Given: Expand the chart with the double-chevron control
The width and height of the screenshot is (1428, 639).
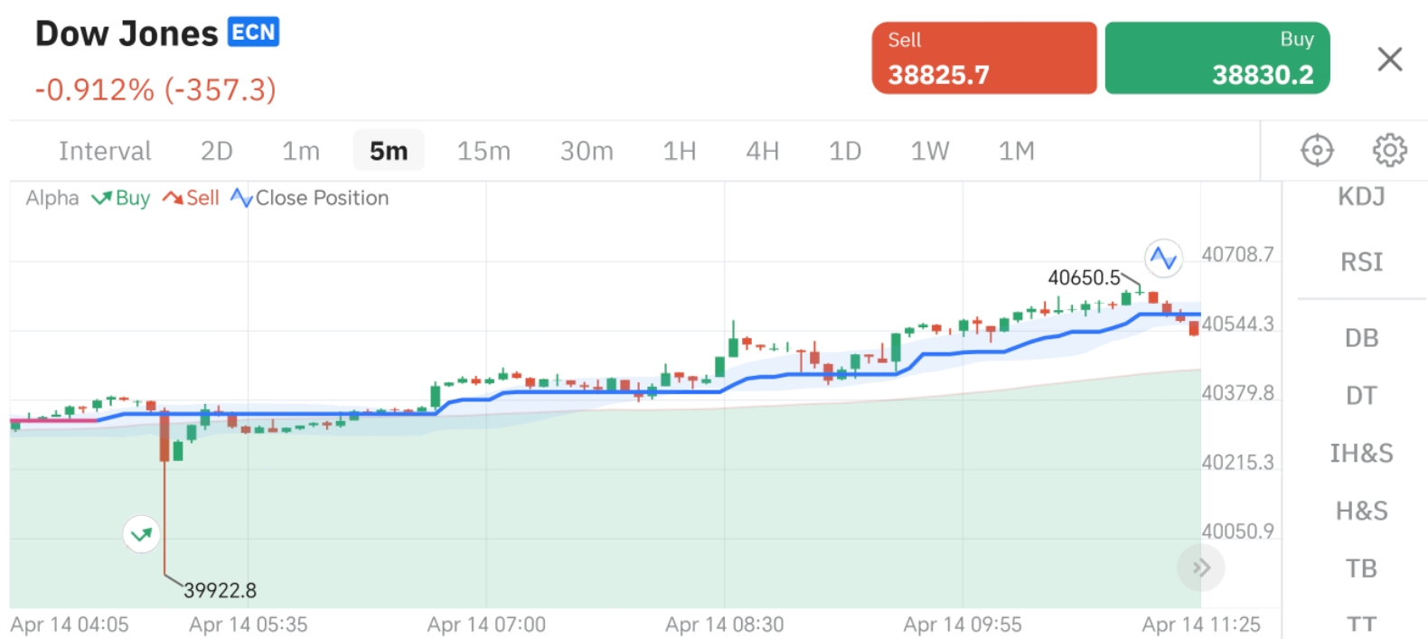Looking at the screenshot, I should tap(1200, 567).
